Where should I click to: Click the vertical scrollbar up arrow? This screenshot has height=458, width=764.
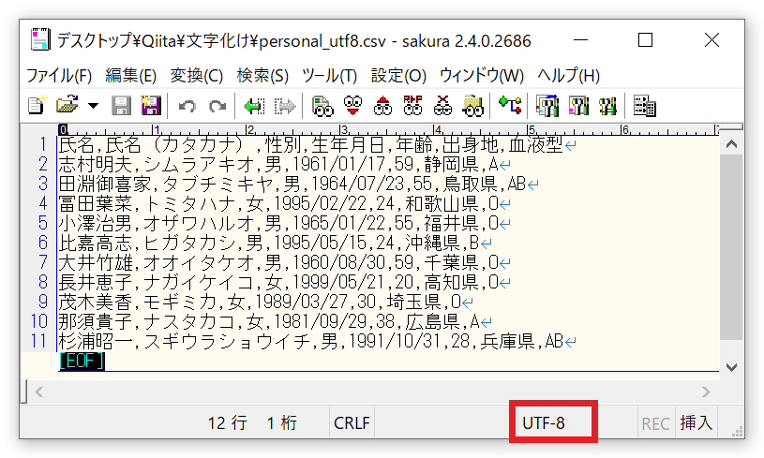point(731,144)
